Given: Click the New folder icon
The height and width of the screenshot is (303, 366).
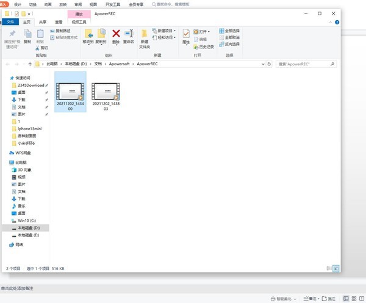Looking at the screenshot, I should [x=145, y=34].
